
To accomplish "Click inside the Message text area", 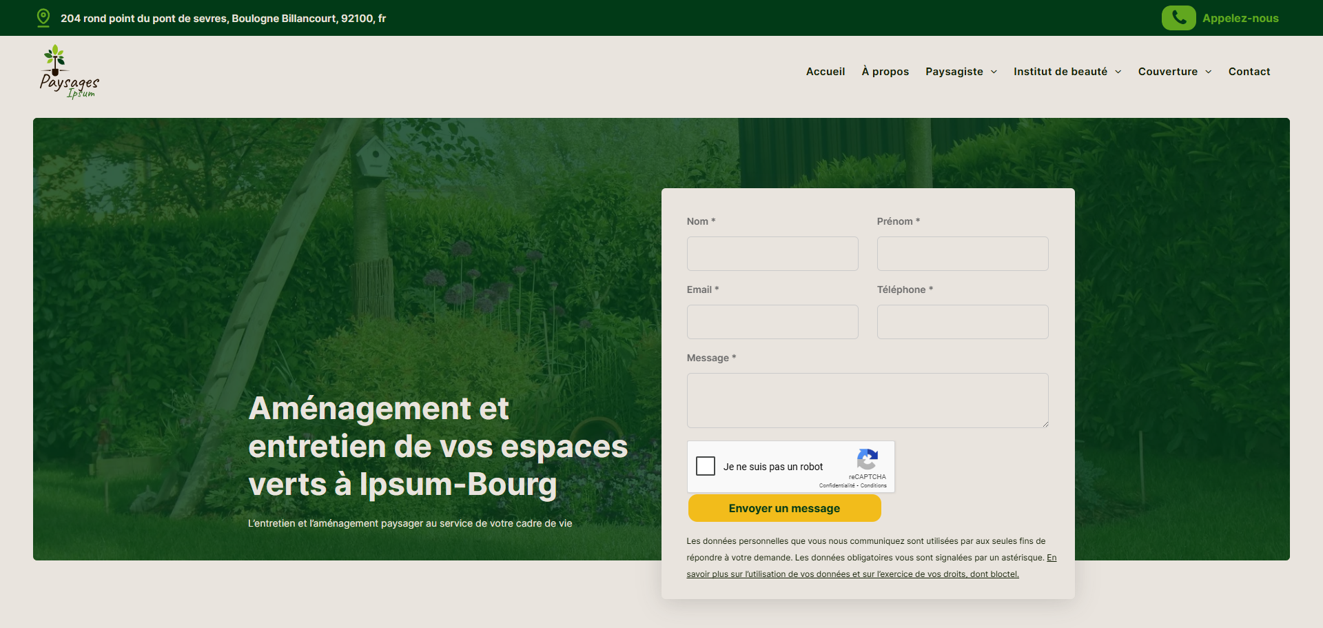I will point(867,400).
